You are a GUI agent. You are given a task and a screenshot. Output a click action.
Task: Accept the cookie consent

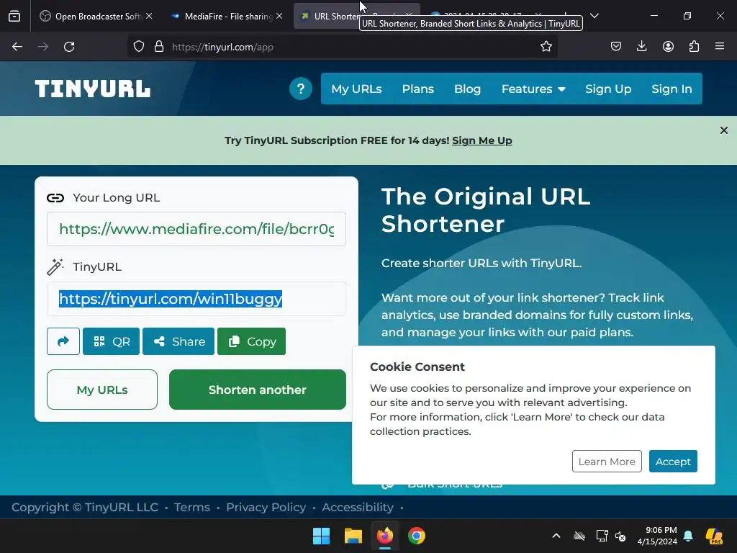pos(673,462)
